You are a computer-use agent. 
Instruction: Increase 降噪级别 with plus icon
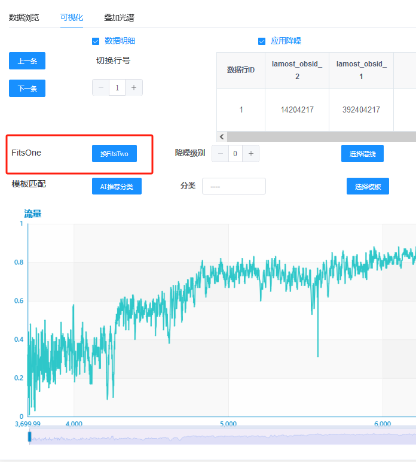(251, 154)
